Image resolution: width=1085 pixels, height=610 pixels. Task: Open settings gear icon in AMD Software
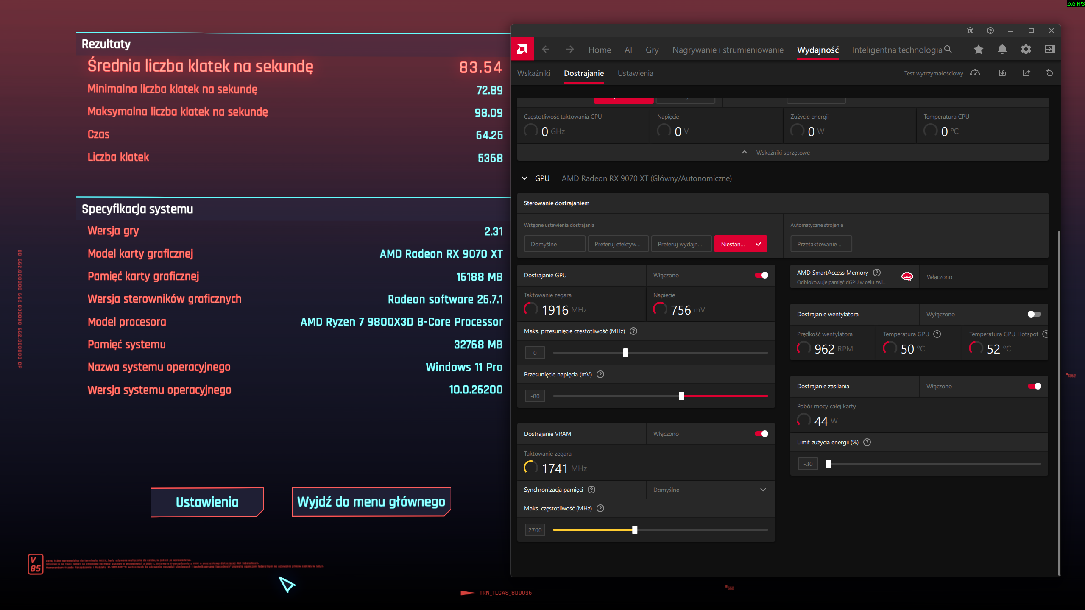click(x=1026, y=50)
